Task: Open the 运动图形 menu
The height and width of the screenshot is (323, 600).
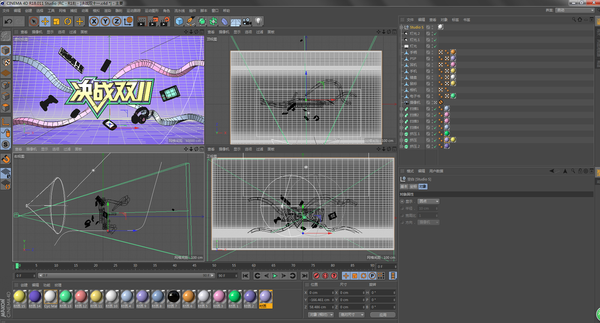Action: tap(152, 11)
